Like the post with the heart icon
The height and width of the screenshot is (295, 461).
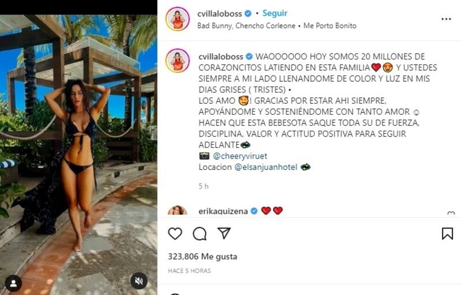point(175,233)
